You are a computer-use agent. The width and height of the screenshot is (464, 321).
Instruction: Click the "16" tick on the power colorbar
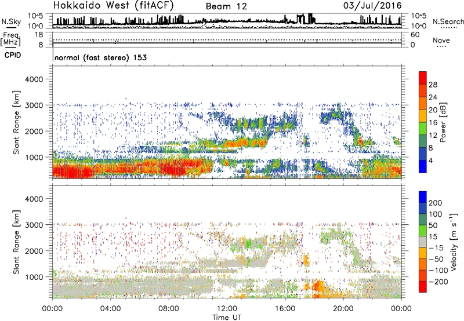click(x=433, y=123)
